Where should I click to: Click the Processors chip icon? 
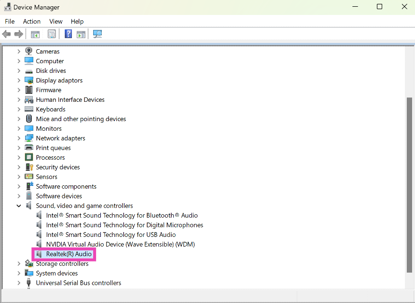[29, 157]
